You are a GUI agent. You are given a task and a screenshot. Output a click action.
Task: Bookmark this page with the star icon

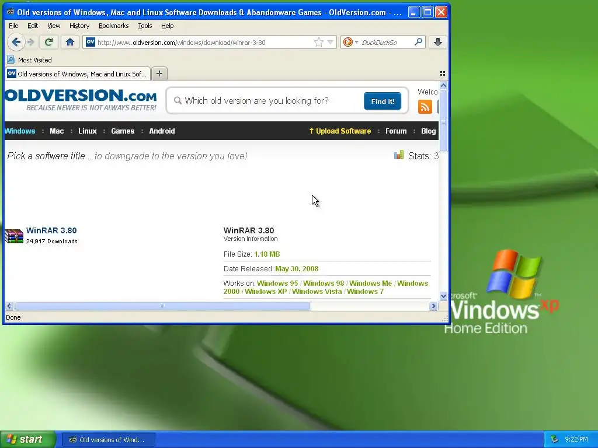[x=318, y=42]
